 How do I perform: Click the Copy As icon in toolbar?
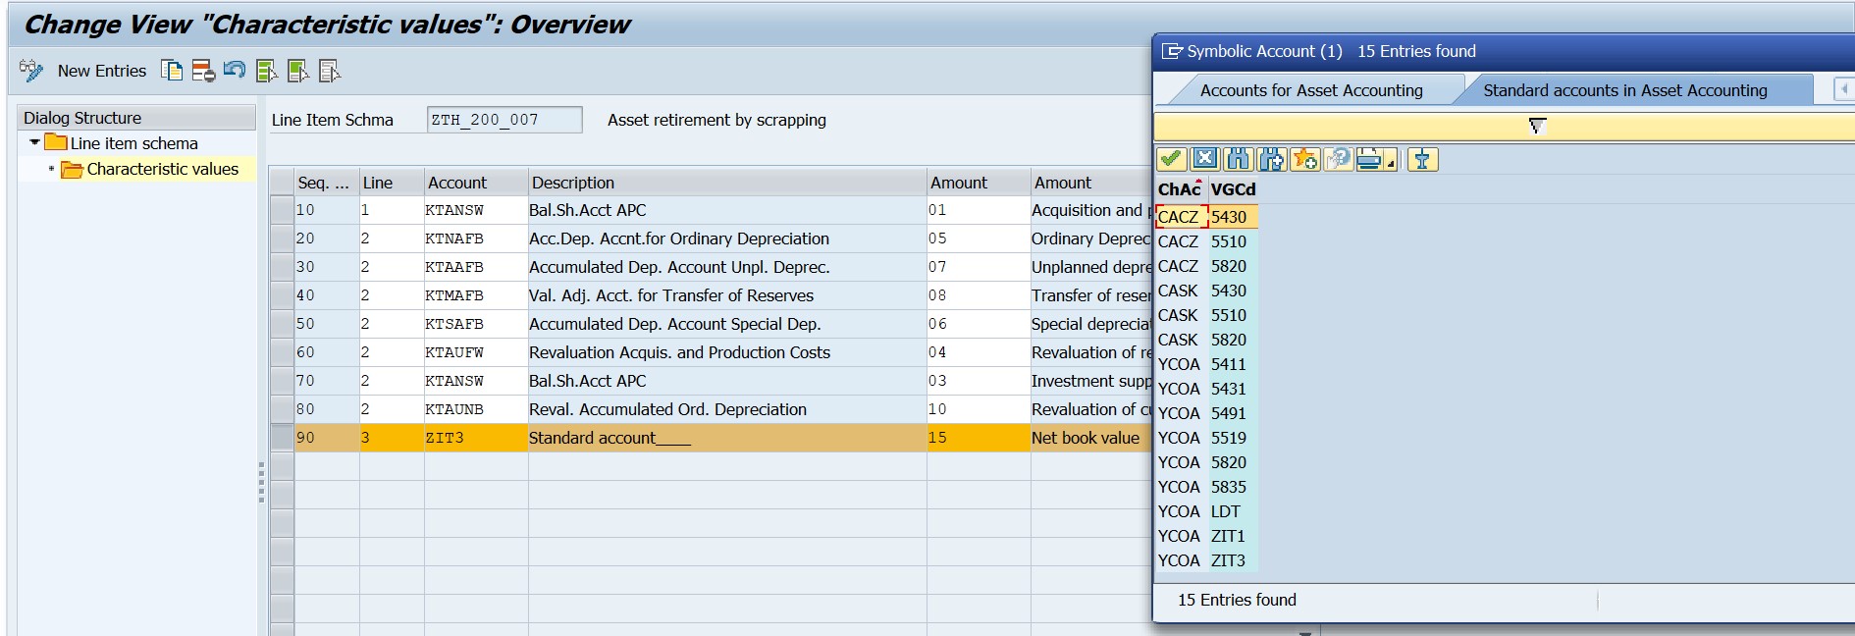click(172, 71)
